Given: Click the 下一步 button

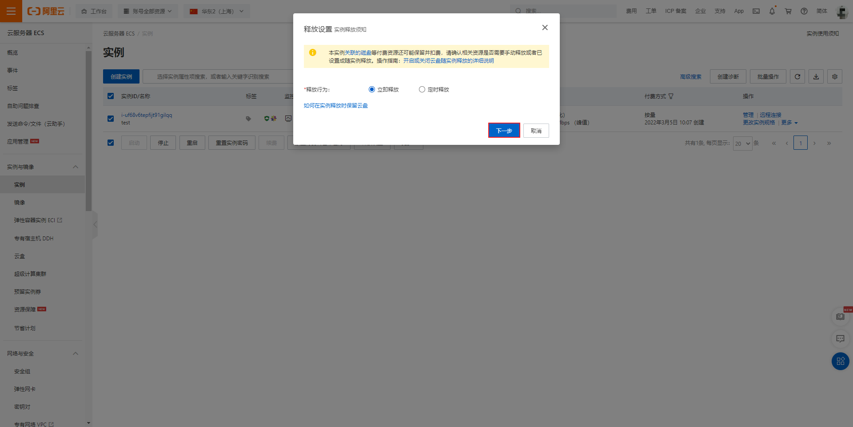Looking at the screenshot, I should (504, 131).
